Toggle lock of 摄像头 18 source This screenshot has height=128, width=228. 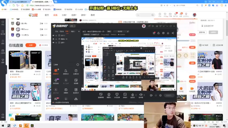point(56,39)
